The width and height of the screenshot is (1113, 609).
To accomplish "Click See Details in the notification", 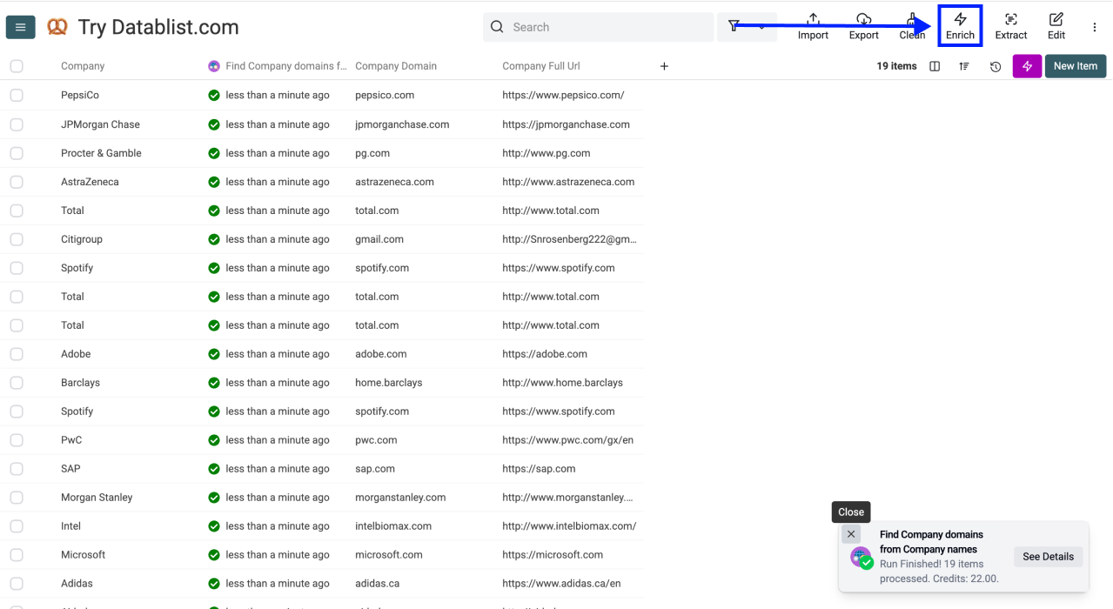I will [x=1048, y=557].
